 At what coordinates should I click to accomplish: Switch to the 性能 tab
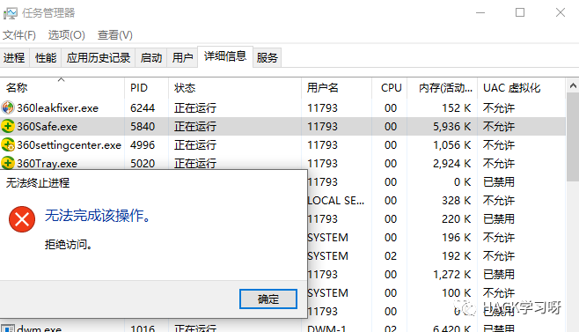(x=46, y=57)
